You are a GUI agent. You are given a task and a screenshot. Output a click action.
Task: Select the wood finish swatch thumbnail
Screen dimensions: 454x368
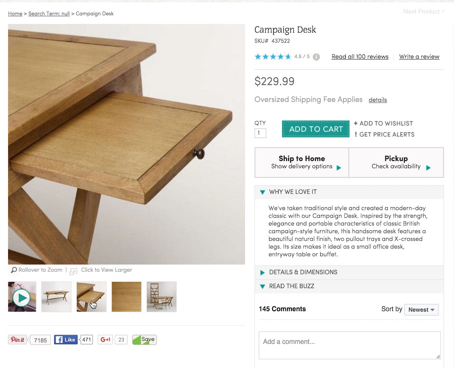(x=126, y=297)
